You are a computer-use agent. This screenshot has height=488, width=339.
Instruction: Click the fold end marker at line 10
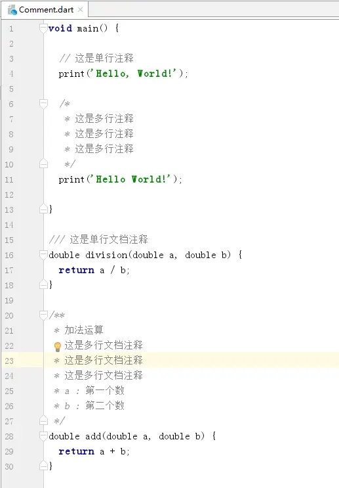coord(43,164)
